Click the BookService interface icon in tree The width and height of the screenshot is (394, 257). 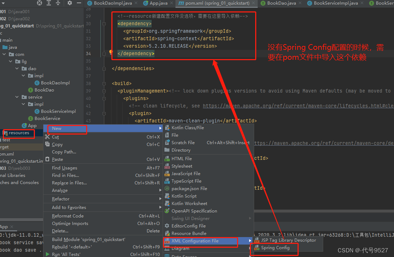pyautogui.click(x=31, y=118)
